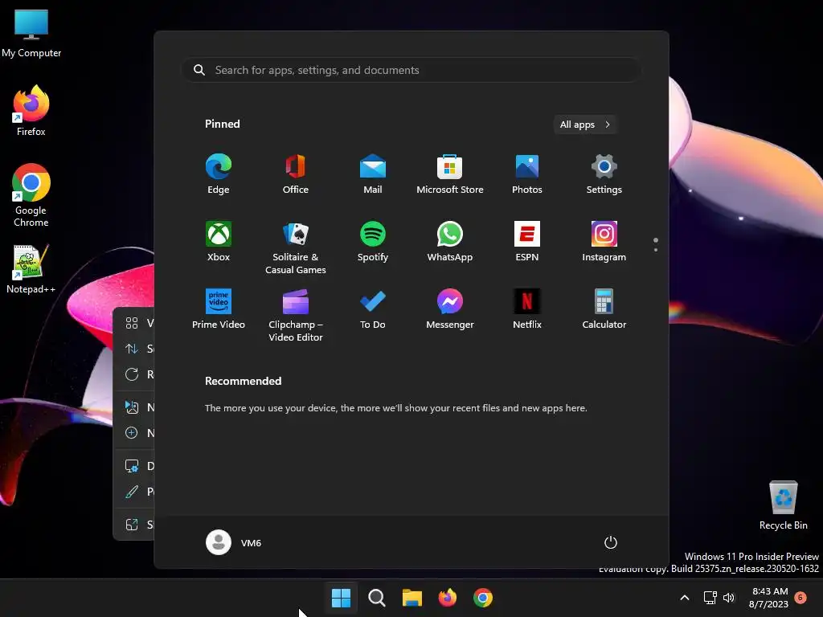This screenshot has height=617, width=823.
Task: Open Instagram
Action: (x=604, y=242)
